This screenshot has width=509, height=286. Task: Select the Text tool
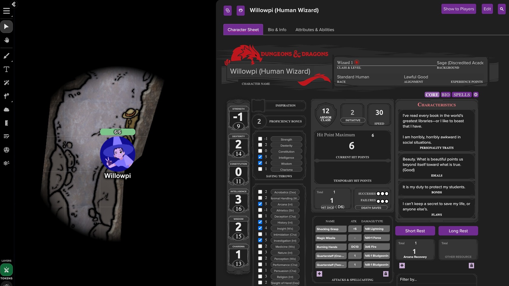point(6,69)
